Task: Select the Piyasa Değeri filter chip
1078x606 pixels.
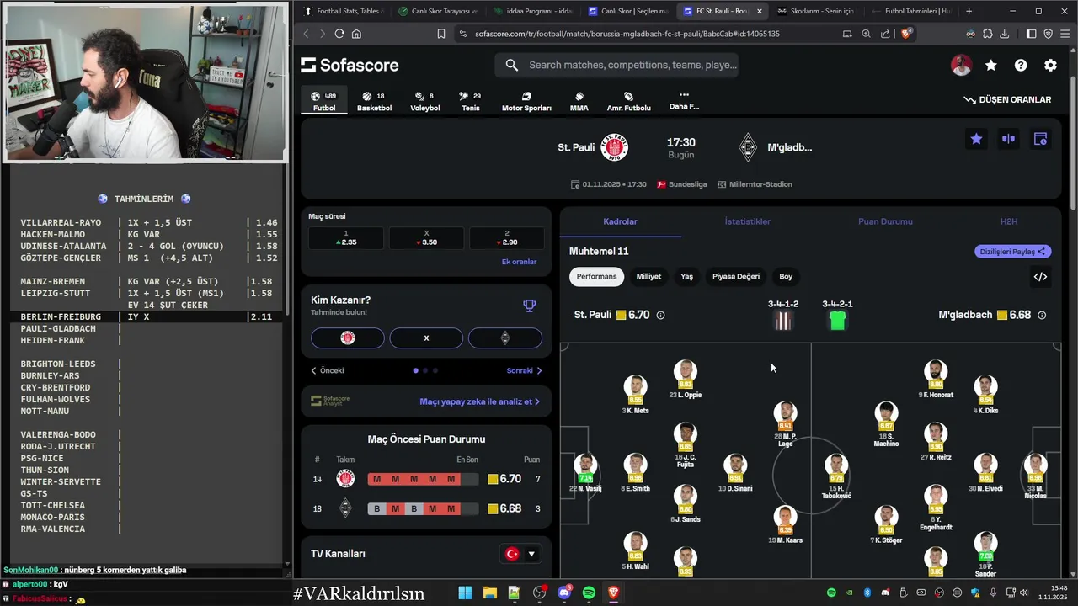Action: click(x=736, y=276)
